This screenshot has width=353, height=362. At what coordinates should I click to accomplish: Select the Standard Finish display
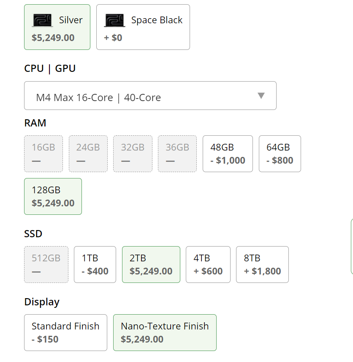tap(66, 333)
